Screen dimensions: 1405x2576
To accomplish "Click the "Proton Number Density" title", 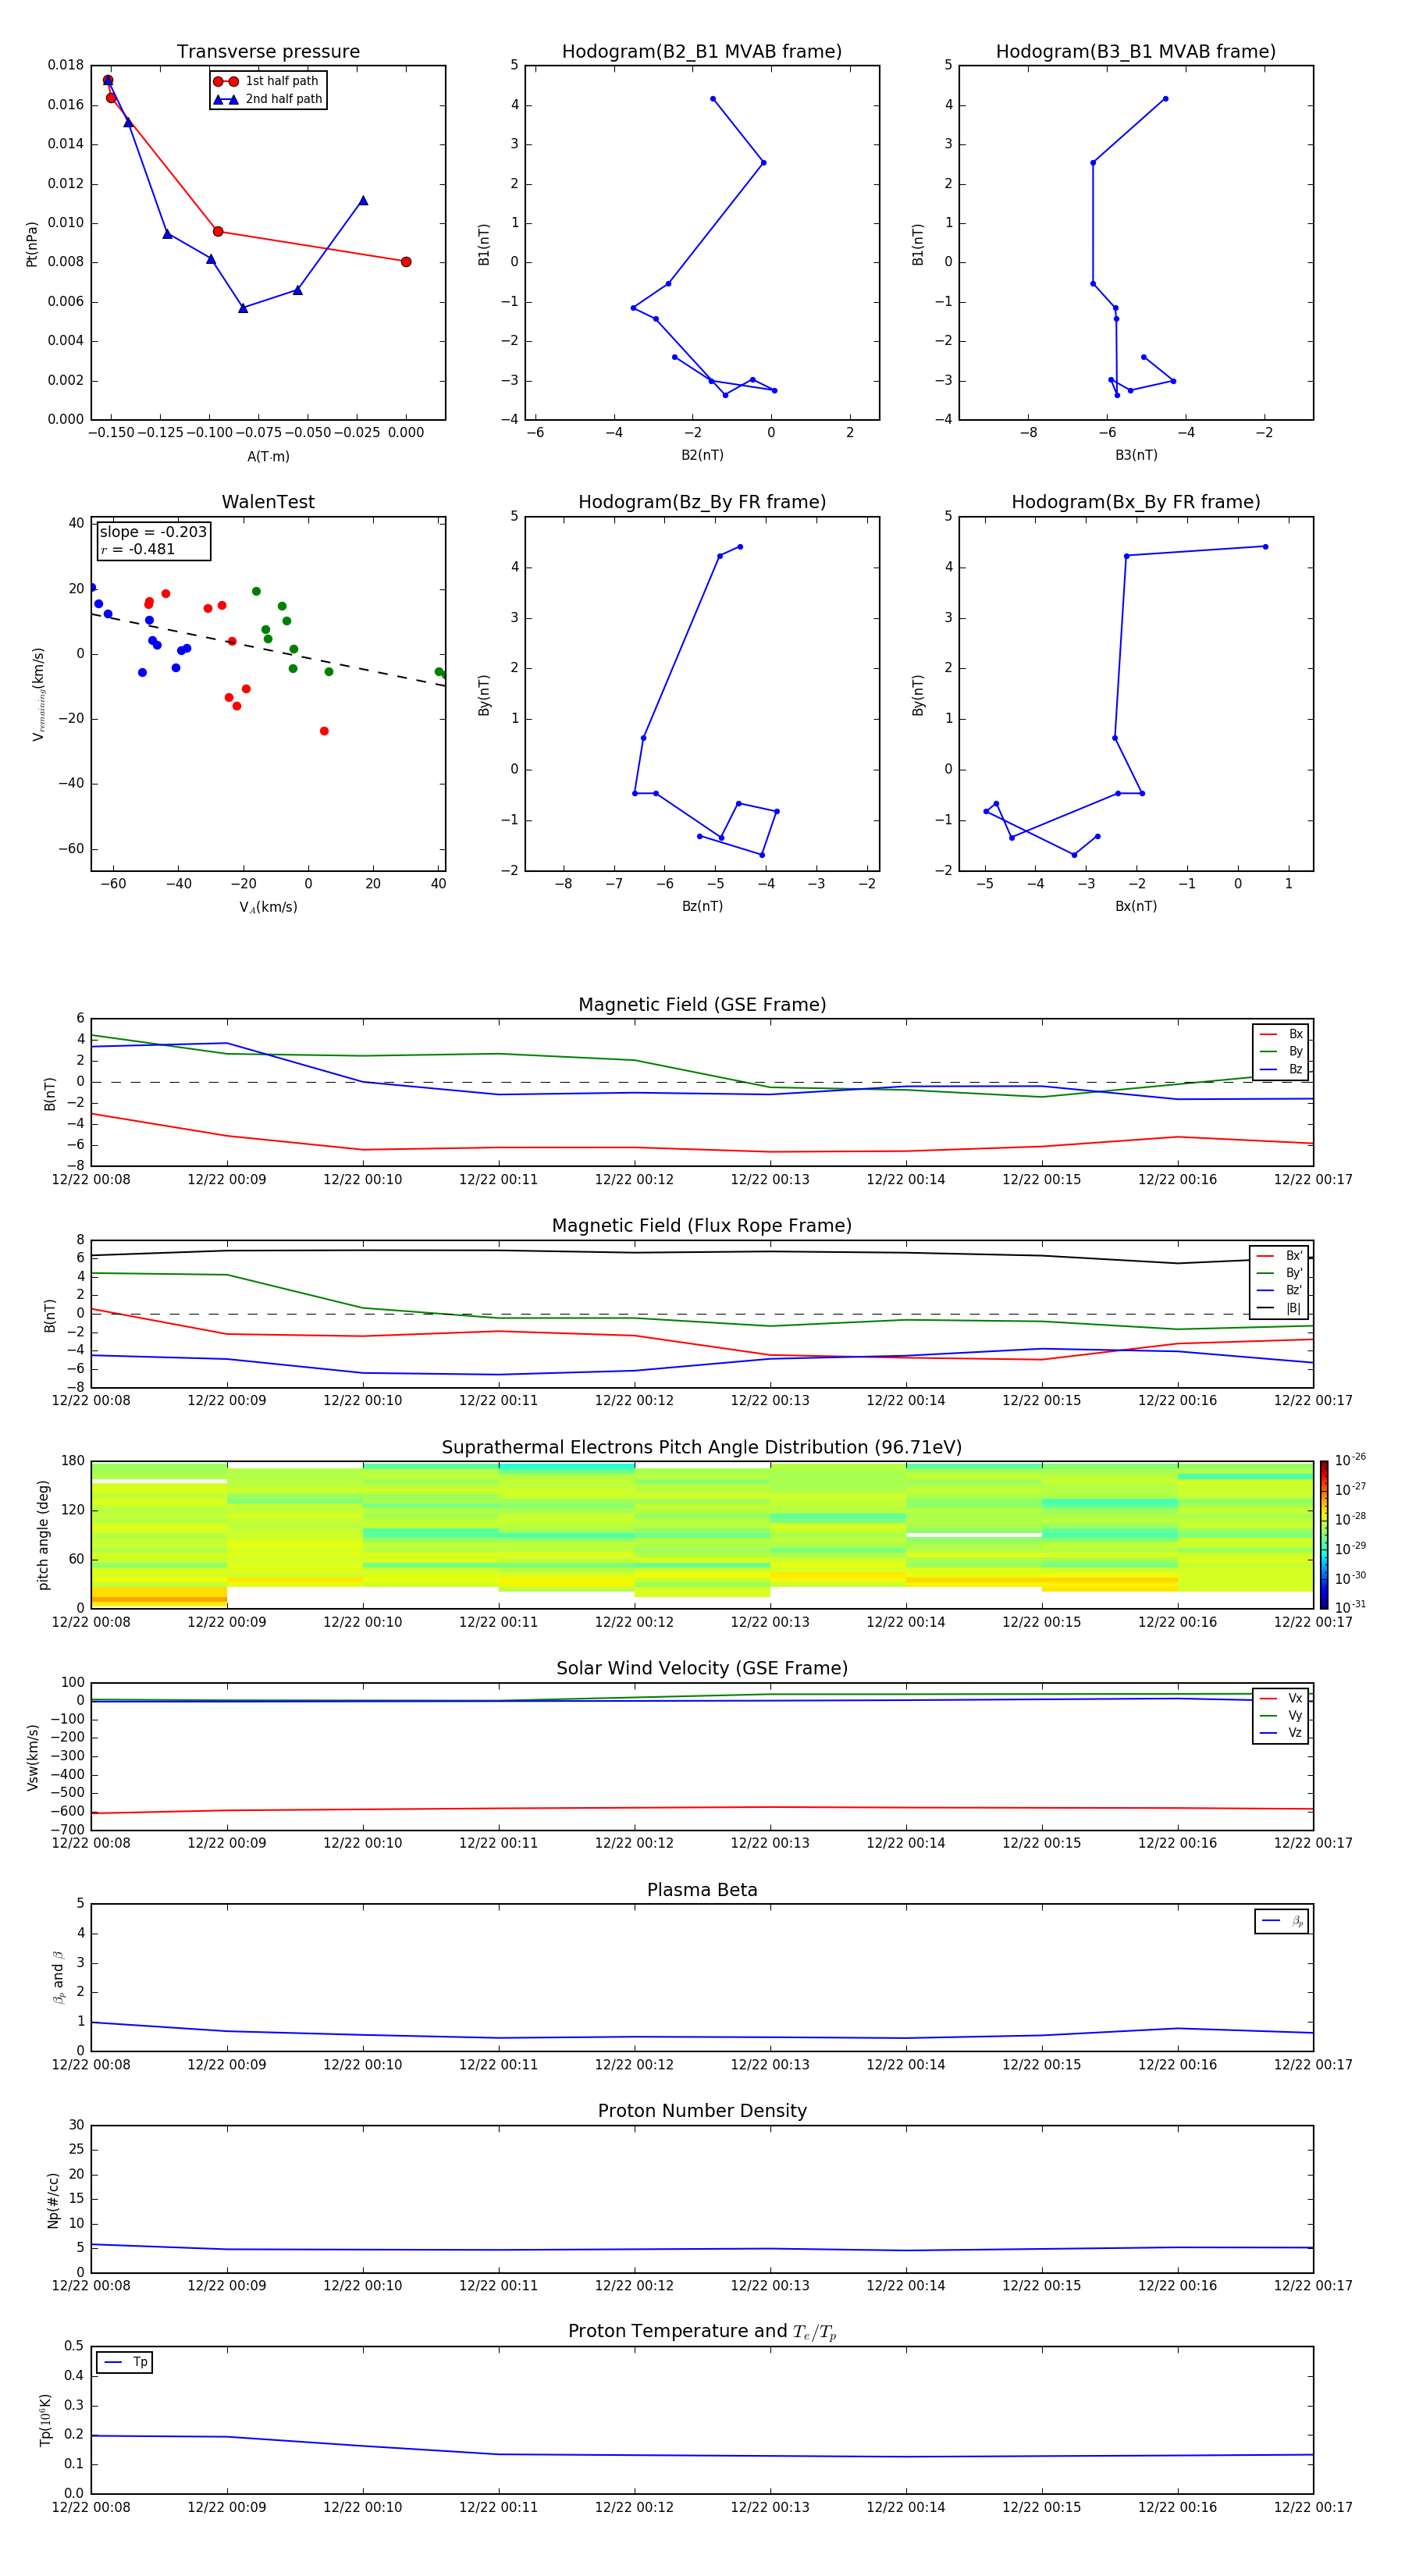I will pos(702,2111).
